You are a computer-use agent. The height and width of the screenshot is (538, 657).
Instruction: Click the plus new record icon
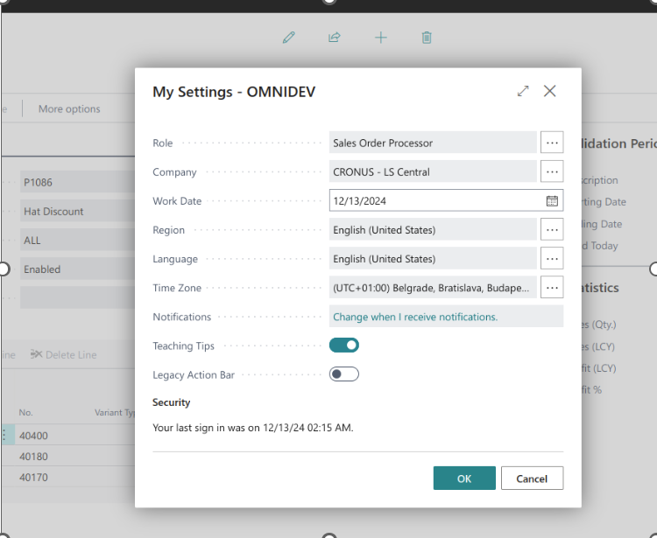(x=381, y=38)
